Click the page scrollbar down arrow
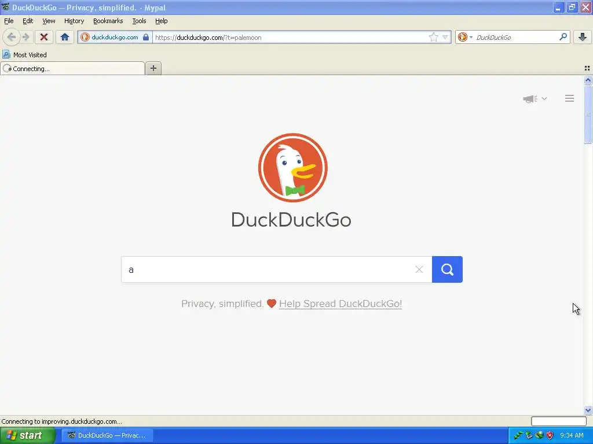Screen dimensions: 593x444 [588, 410]
